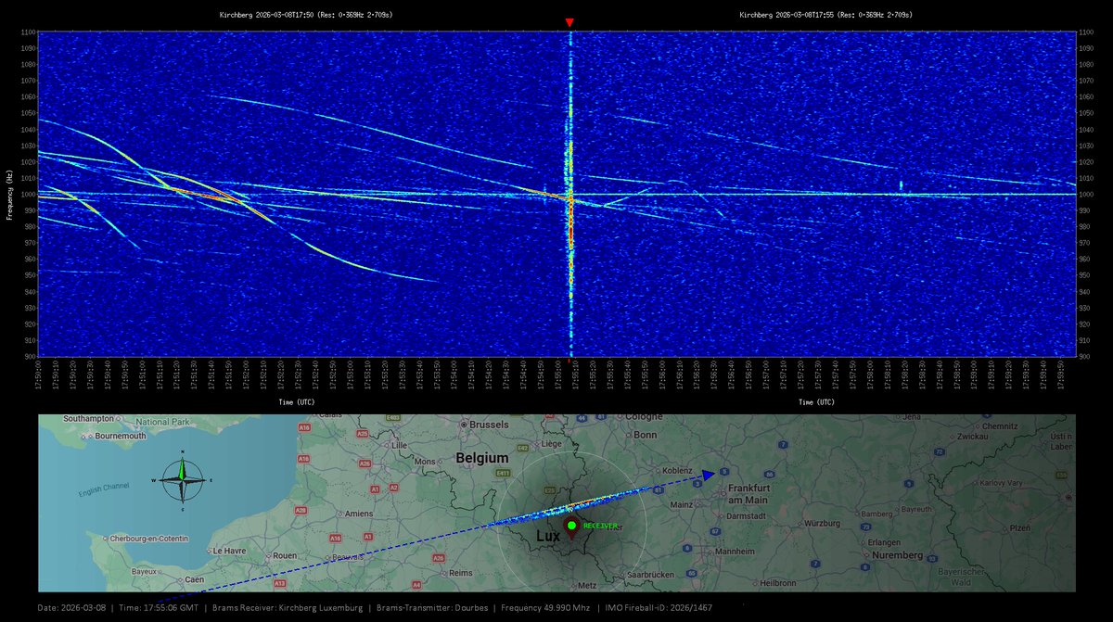Click the Bonn city label
Screen dimensions: 1113x622
[646, 435]
